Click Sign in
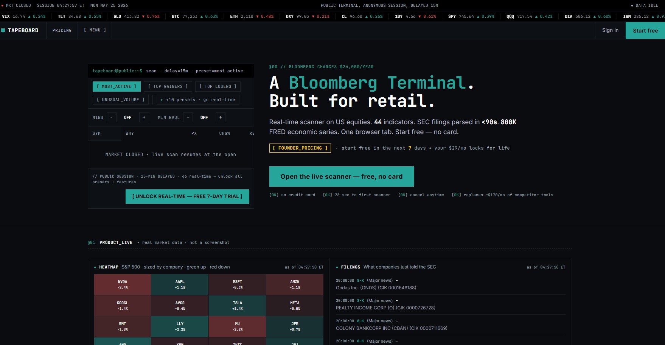Screen dimensions: 665x345 coord(610,30)
